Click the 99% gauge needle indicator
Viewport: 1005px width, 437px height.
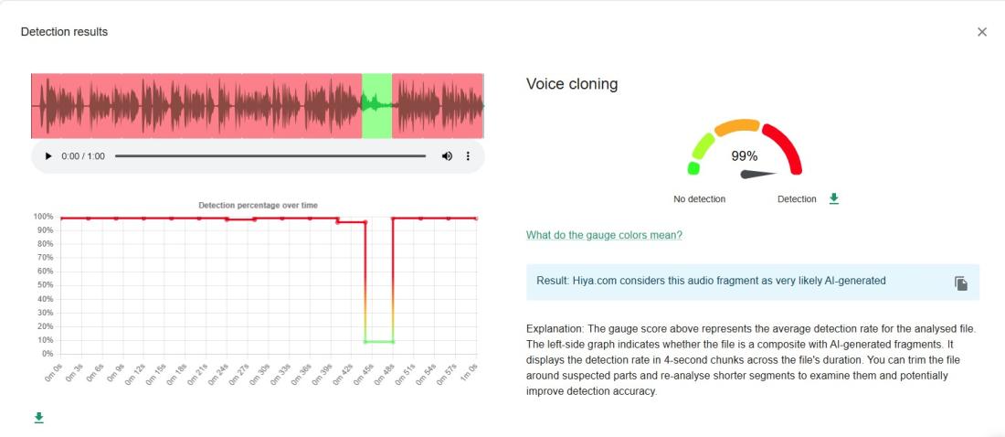click(758, 174)
